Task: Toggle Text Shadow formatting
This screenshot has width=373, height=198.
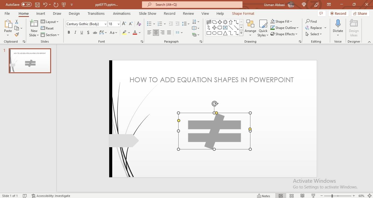Action: coord(88,32)
